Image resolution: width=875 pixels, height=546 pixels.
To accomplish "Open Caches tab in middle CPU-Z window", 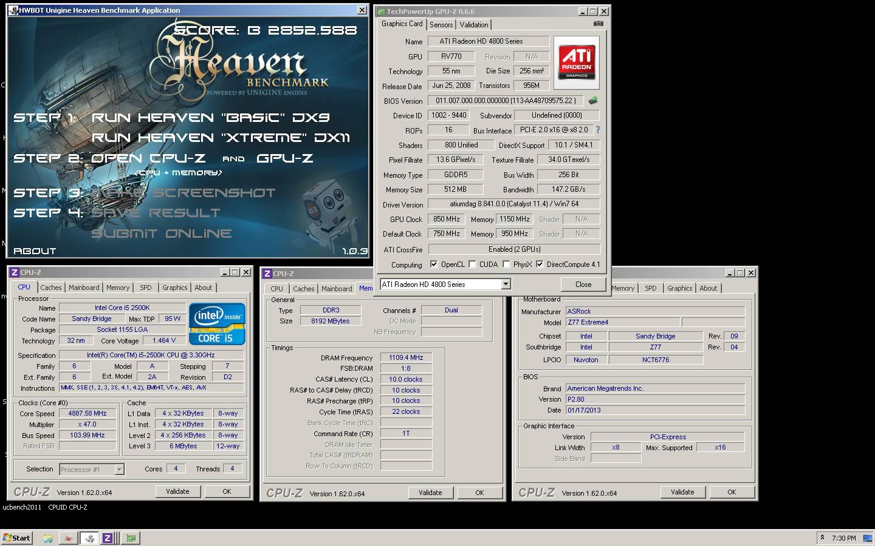I will (304, 289).
